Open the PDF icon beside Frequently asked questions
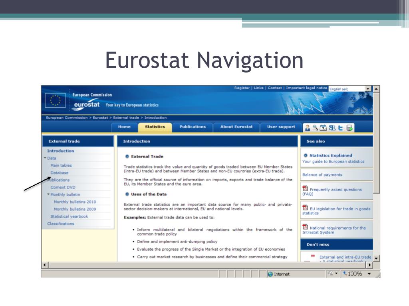Screen dimensions: 409x306 point(305,188)
